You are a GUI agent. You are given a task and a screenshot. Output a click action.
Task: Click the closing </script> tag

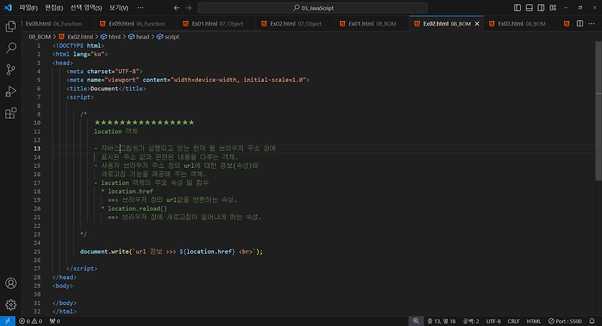click(82, 268)
